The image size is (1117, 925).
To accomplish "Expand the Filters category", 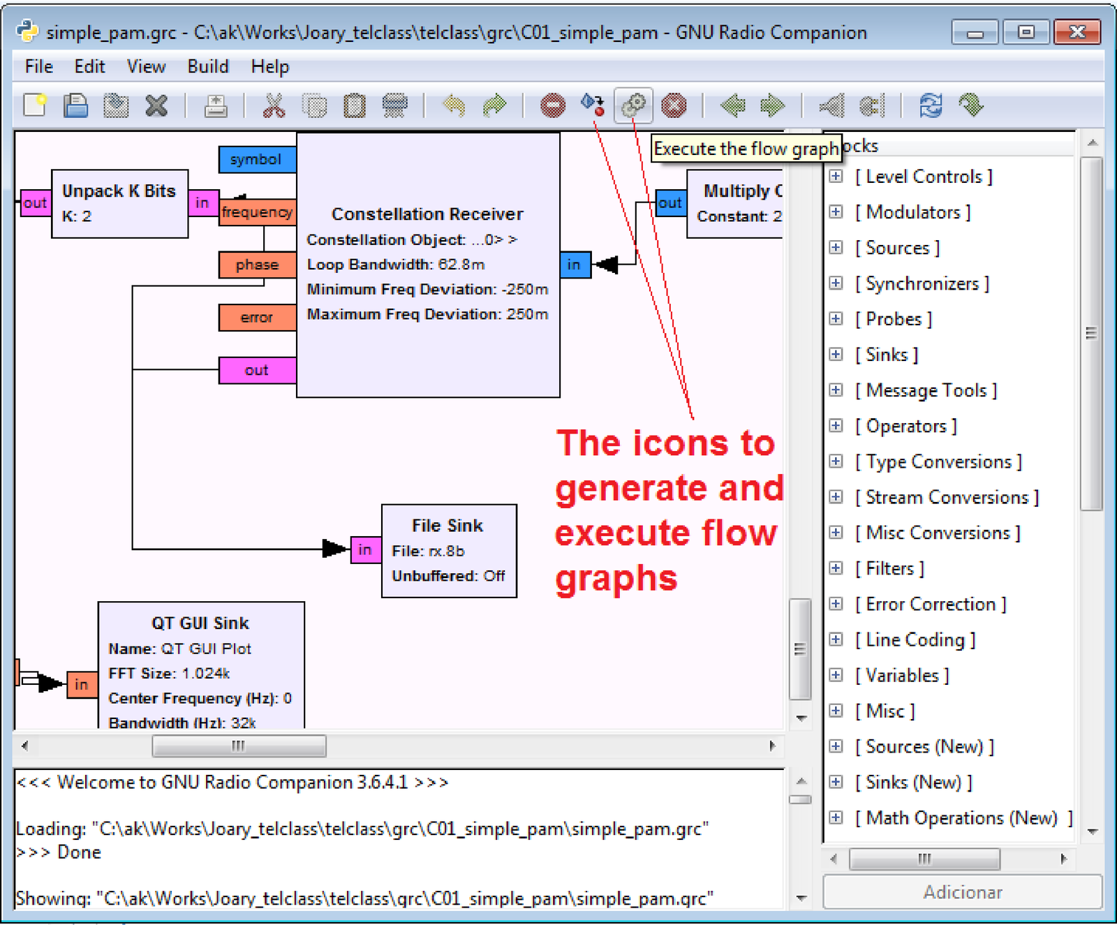I will point(836,568).
